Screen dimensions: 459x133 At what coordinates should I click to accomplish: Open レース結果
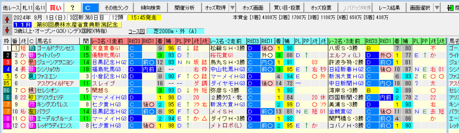point(389,8)
